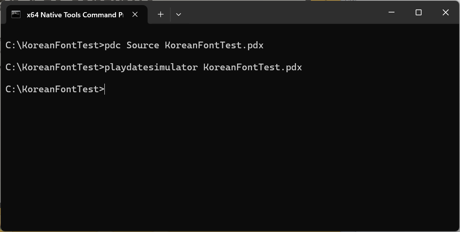
Task: Minimize the terminal window
Action: [x=391, y=13]
